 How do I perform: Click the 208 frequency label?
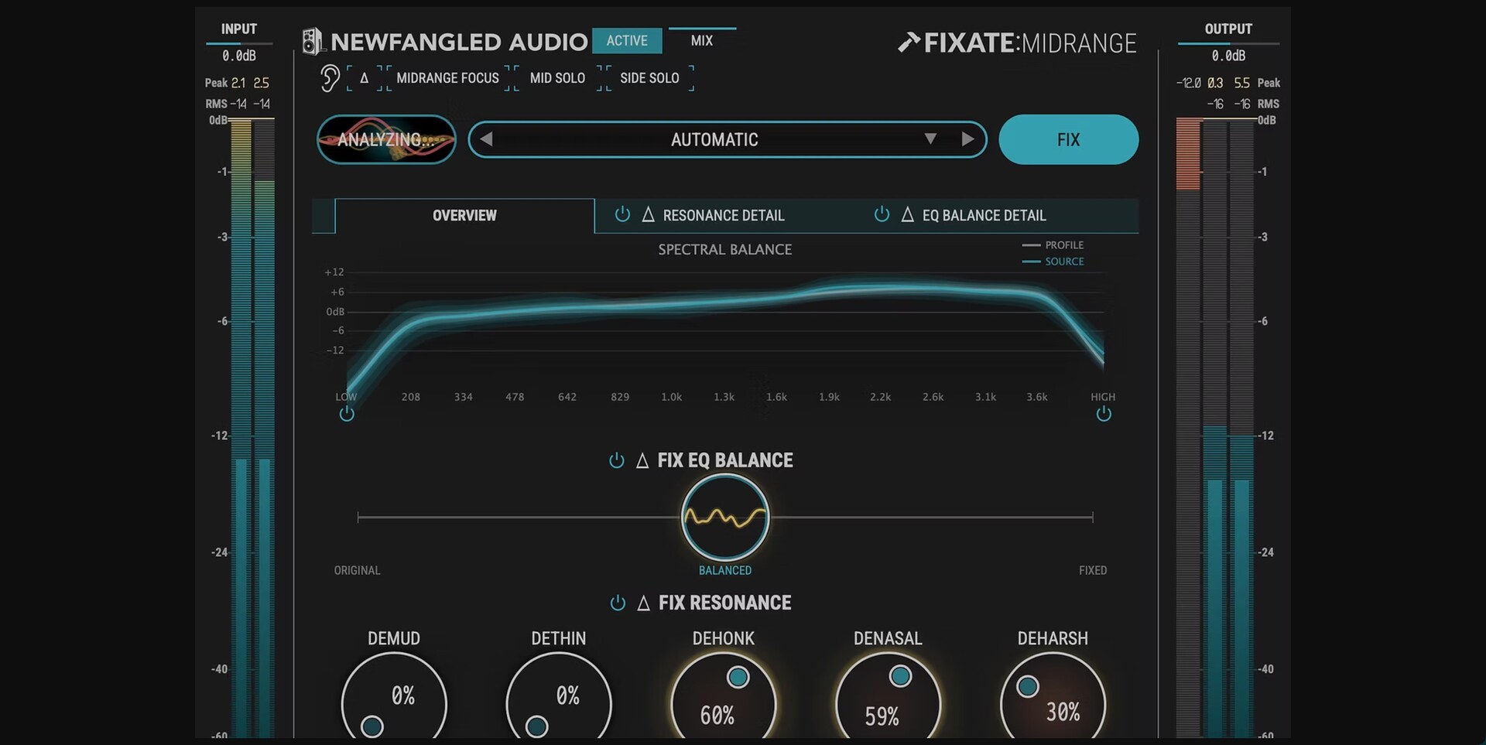click(411, 397)
